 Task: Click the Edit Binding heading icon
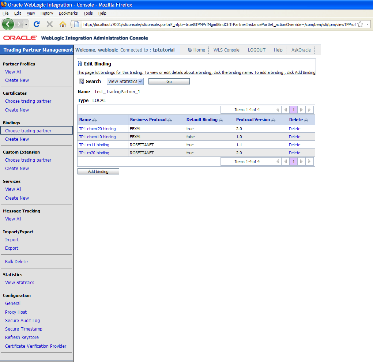coord(80,64)
